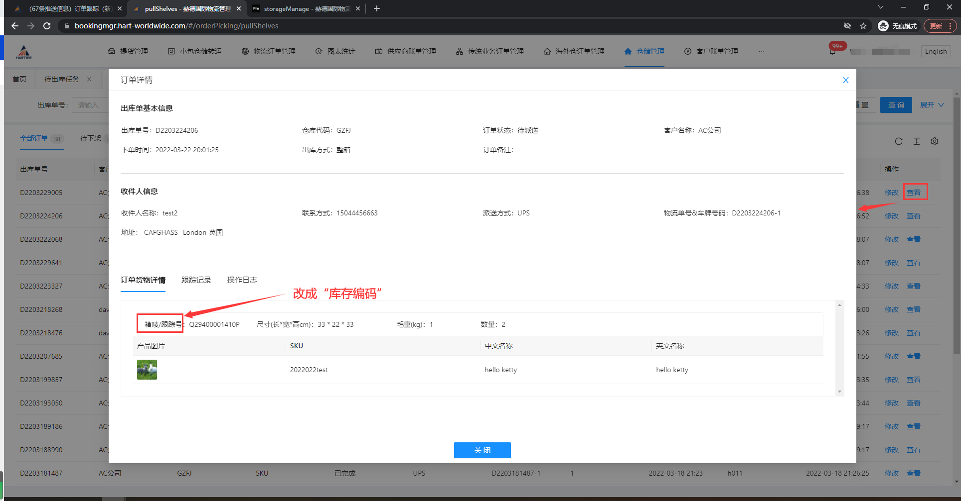Open the more menu ellipsis in navigation
The image size is (961, 501).
pos(761,51)
